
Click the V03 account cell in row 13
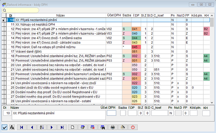[x=114, y=34]
